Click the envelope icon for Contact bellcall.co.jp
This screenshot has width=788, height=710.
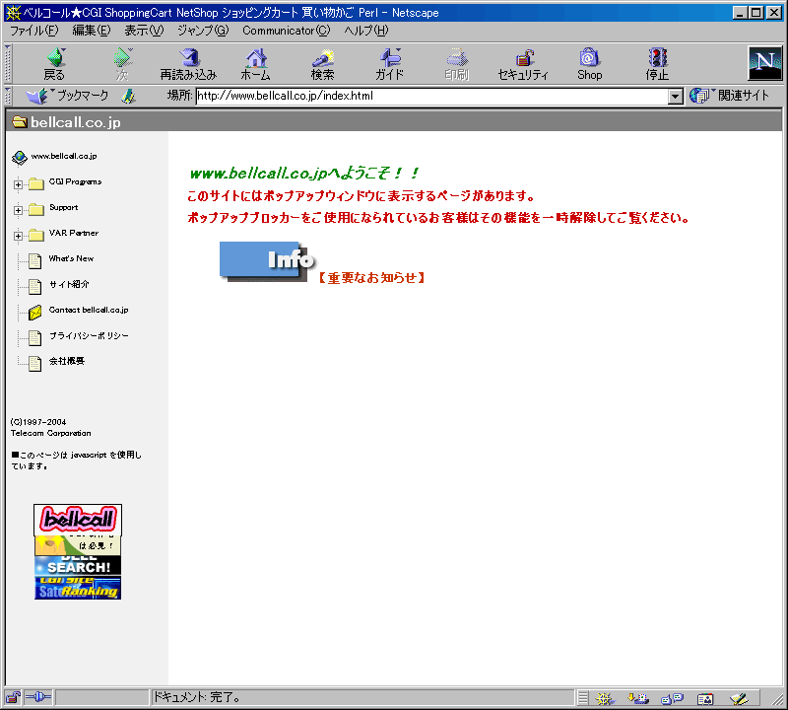click(35, 313)
